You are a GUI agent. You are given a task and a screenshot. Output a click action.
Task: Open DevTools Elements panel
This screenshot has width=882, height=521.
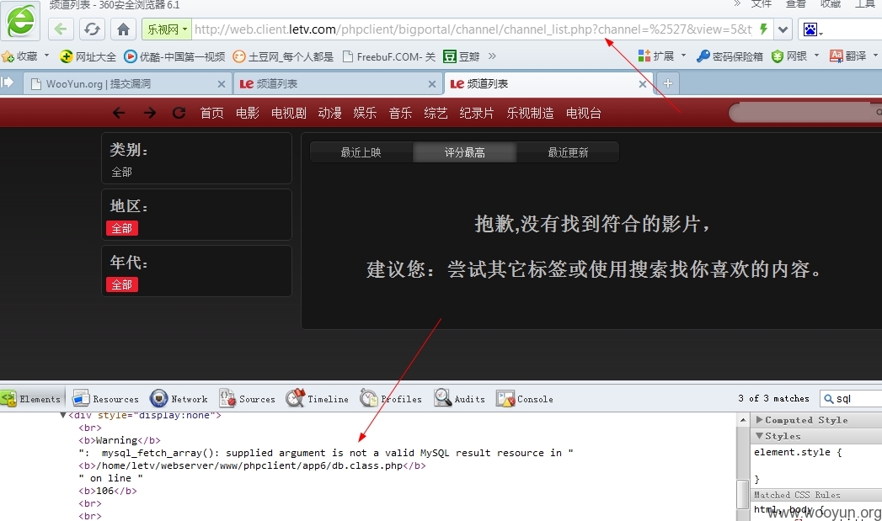pyautogui.click(x=31, y=398)
